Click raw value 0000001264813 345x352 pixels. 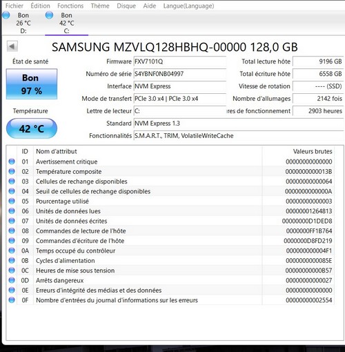pyautogui.click(x=309, y=211)
